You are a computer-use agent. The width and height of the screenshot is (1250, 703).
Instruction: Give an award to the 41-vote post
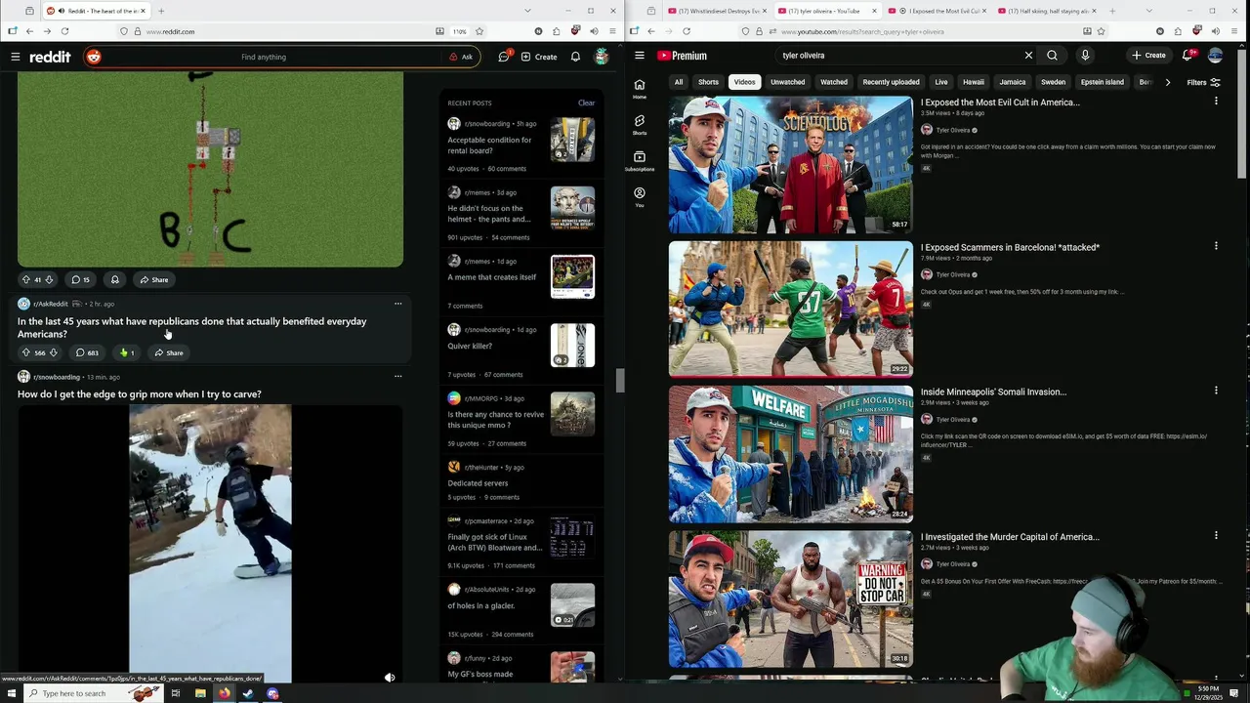114,279
